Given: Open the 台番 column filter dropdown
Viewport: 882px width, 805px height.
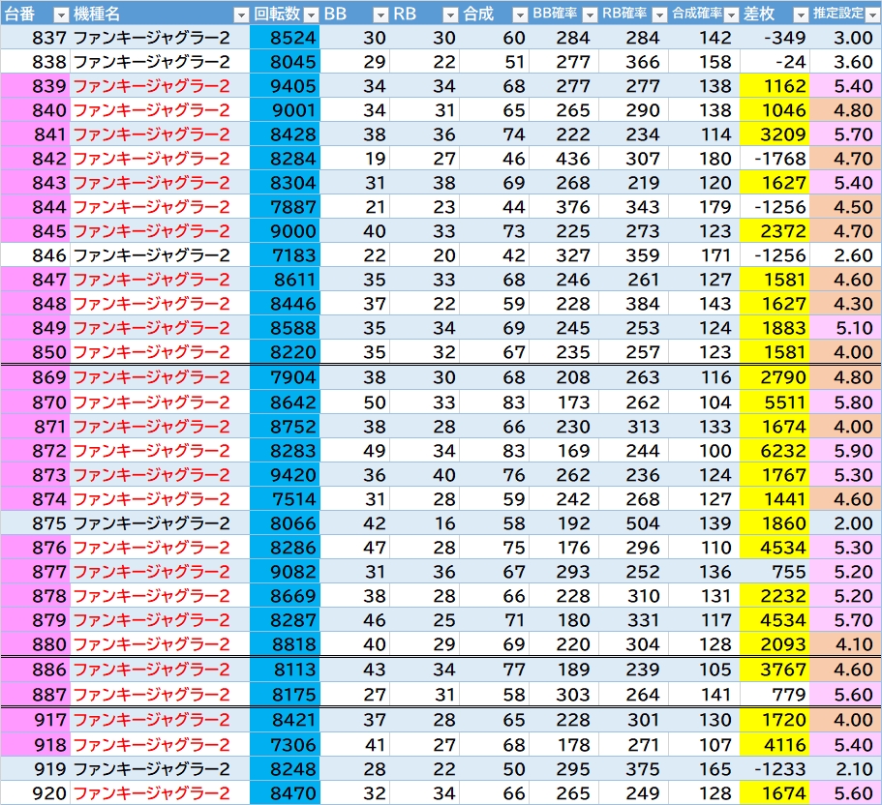Looking at the screenshot, I should 61,15.
